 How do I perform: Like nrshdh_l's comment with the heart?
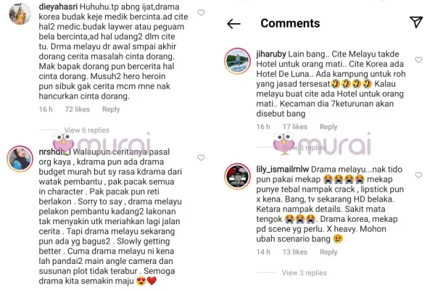pyautogui.click(x=201, y=157)
